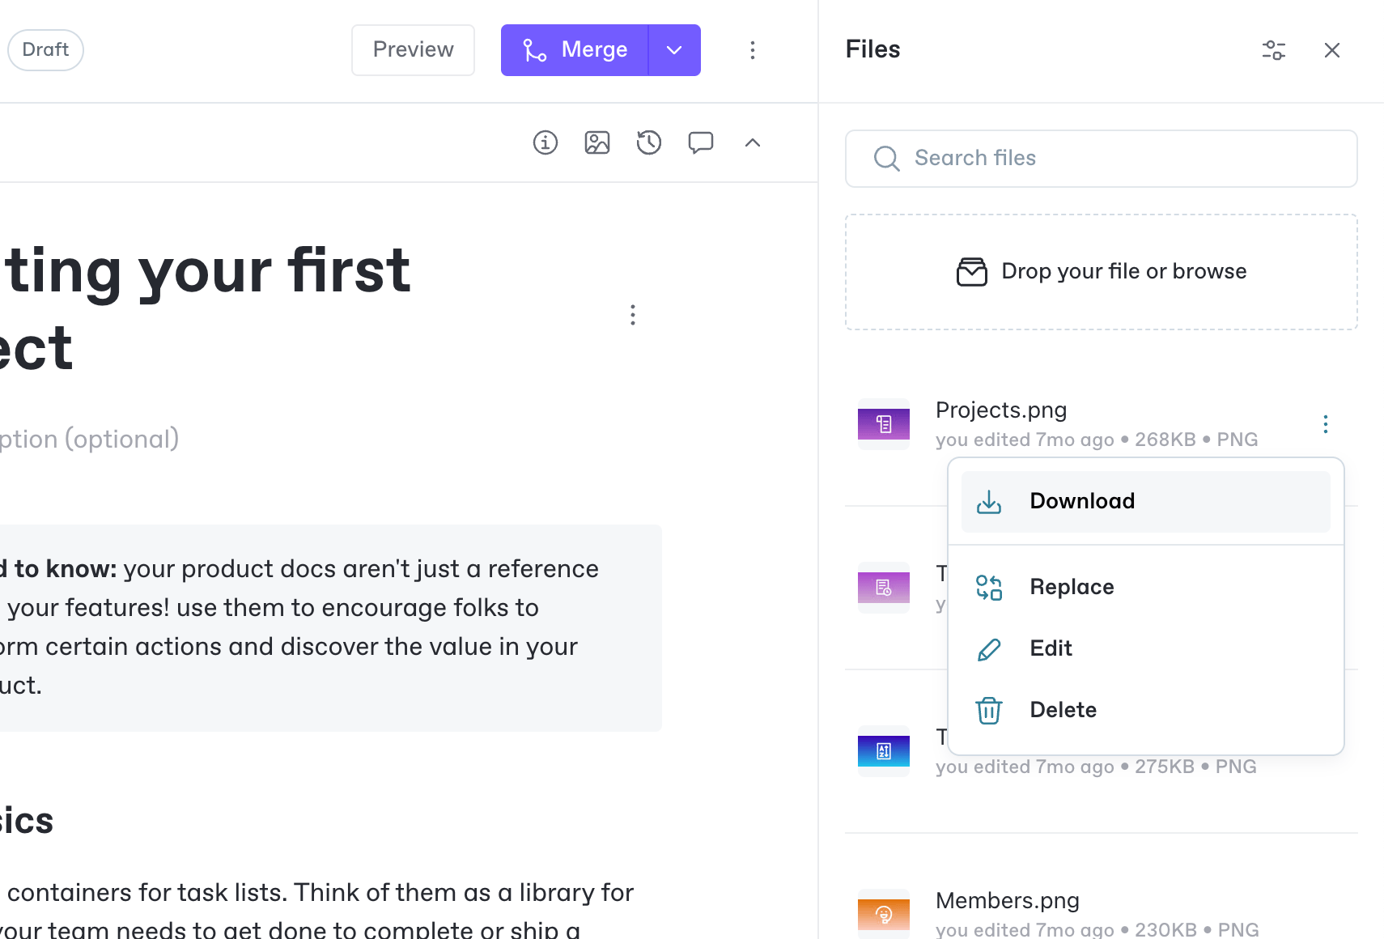
Task: Click the Draft status badge
Action: pos(45,49)
